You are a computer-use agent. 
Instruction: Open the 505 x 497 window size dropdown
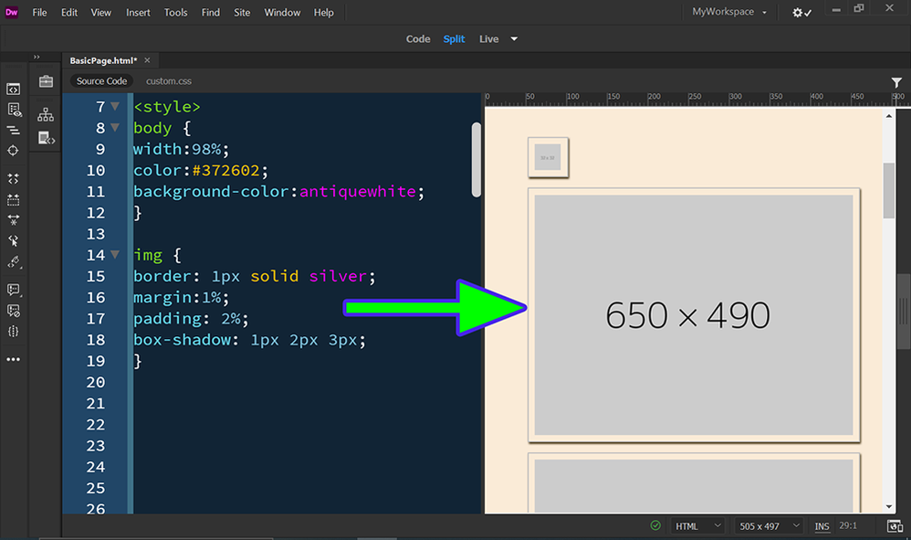769,526
